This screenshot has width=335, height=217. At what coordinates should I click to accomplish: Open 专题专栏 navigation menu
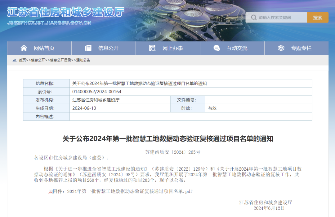[297, 48]
